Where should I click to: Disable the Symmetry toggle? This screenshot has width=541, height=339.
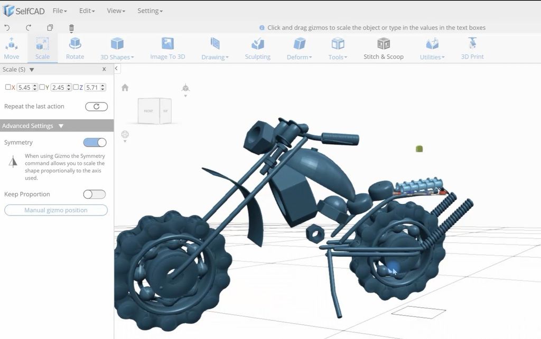[x=94, y=142]
